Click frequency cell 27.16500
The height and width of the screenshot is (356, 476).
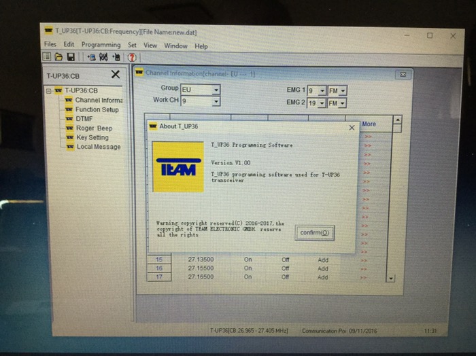point(201,277)
